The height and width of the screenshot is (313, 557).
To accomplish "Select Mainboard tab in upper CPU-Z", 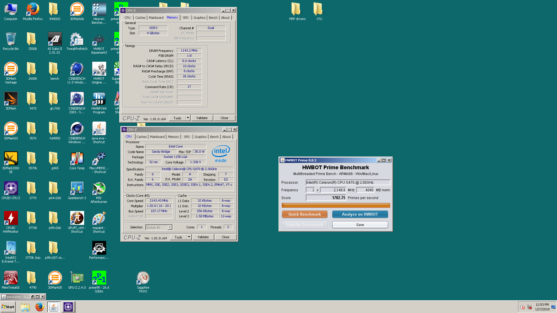I will [156, 18].
